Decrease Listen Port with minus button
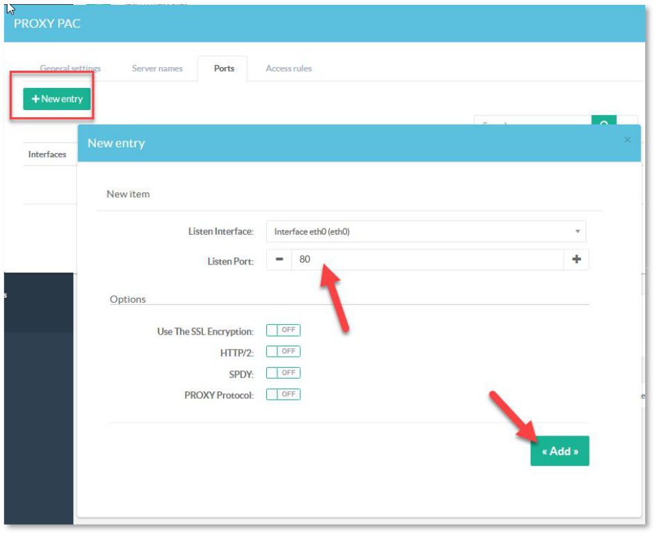This screenshot has width=657, height=536. click(279, 260)
